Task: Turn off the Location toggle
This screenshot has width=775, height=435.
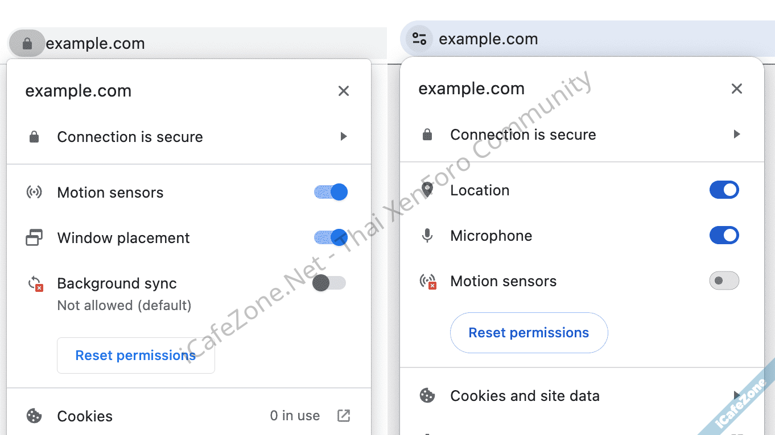Action: (x=724, y=190)
